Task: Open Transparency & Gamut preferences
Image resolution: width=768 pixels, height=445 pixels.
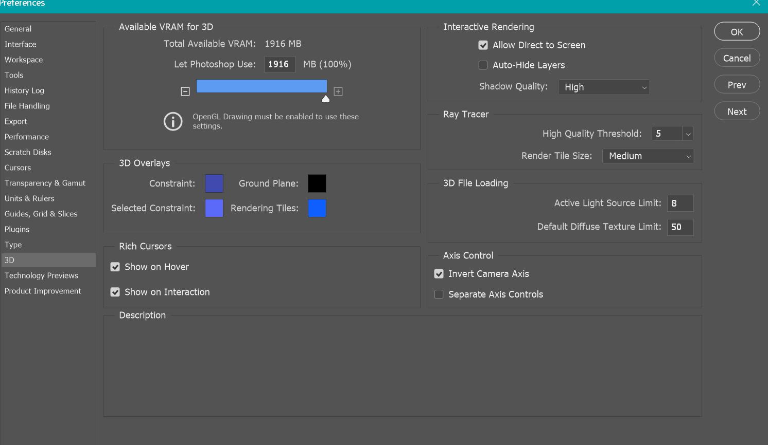Action: coord(48,183)
